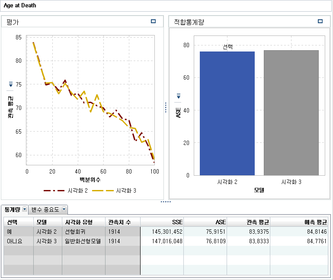Click the 시각화 3 label under the bar chart
The image size is (333, 280).
pyautogui.click(x=291, y=182)
